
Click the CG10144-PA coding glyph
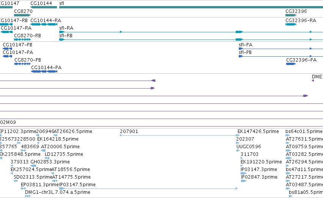[x=44, y=71]
